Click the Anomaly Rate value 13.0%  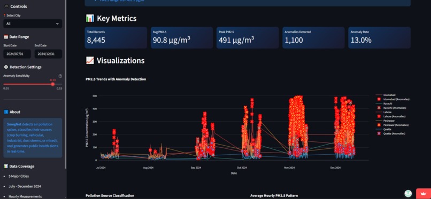point(361,41)
